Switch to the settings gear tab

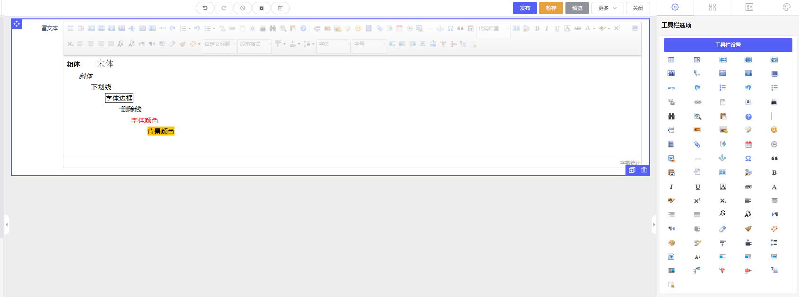(x=675, y=7)
